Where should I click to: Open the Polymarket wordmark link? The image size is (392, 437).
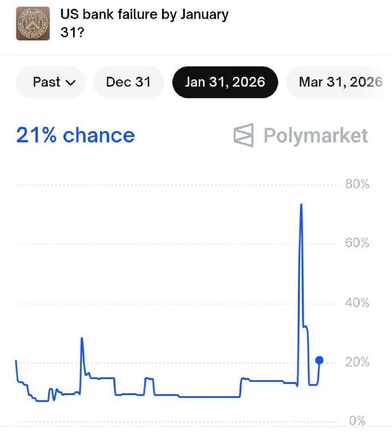pos(316,135)
